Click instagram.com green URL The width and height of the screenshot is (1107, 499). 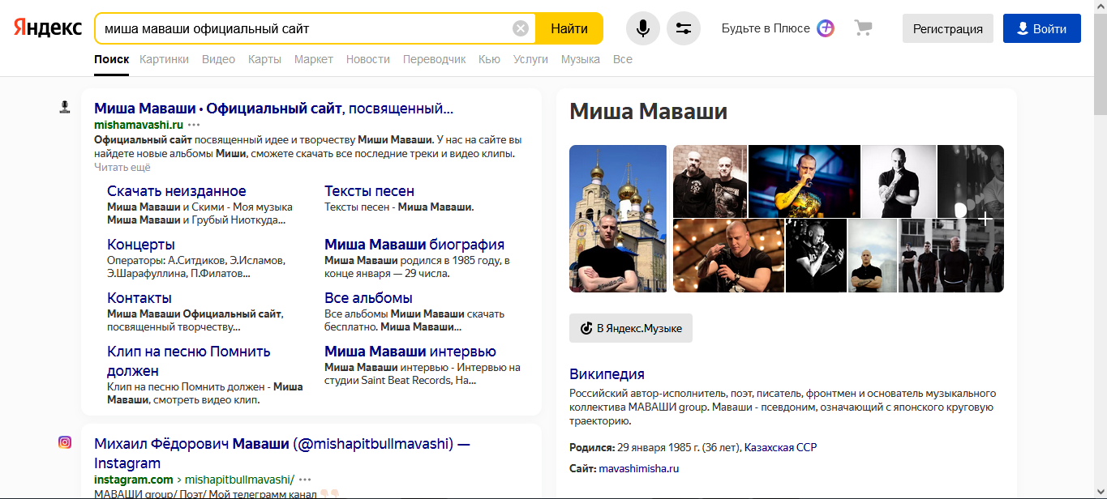[133, 480]
